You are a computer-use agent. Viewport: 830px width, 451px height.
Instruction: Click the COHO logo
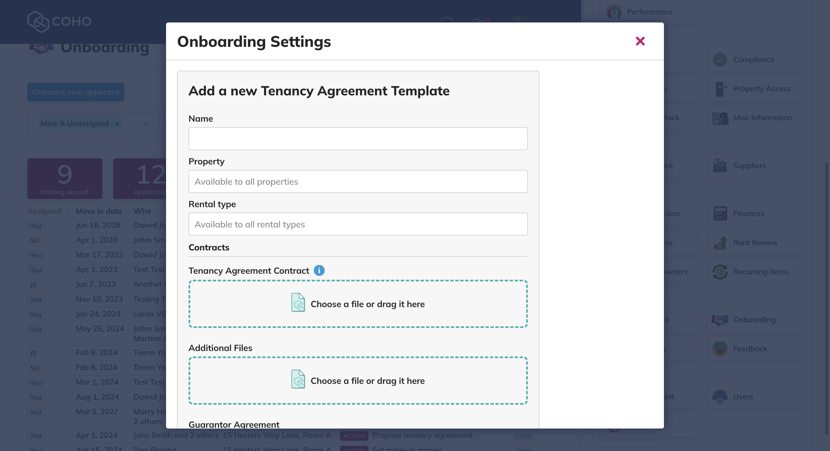(59, 22)
